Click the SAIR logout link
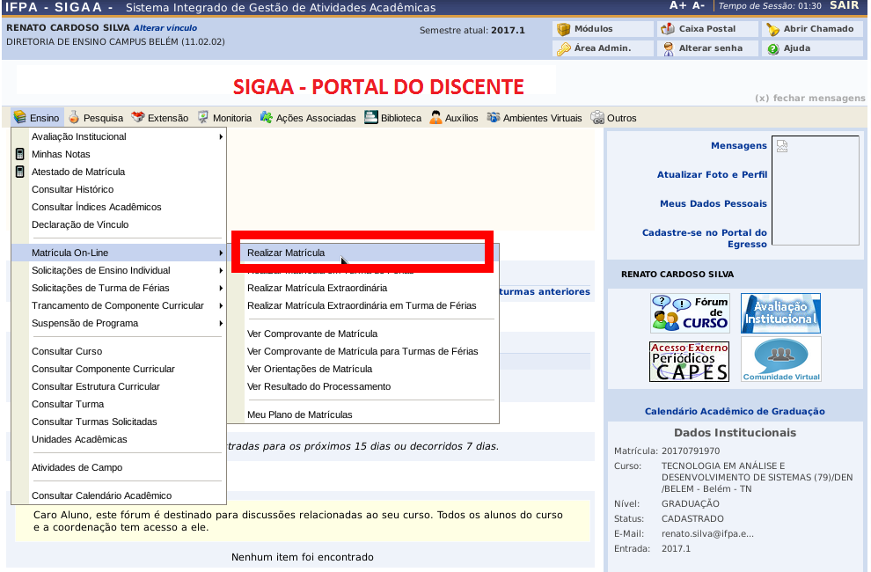Image resolution: width=871 pixels, height=572 pixels. 845,5
